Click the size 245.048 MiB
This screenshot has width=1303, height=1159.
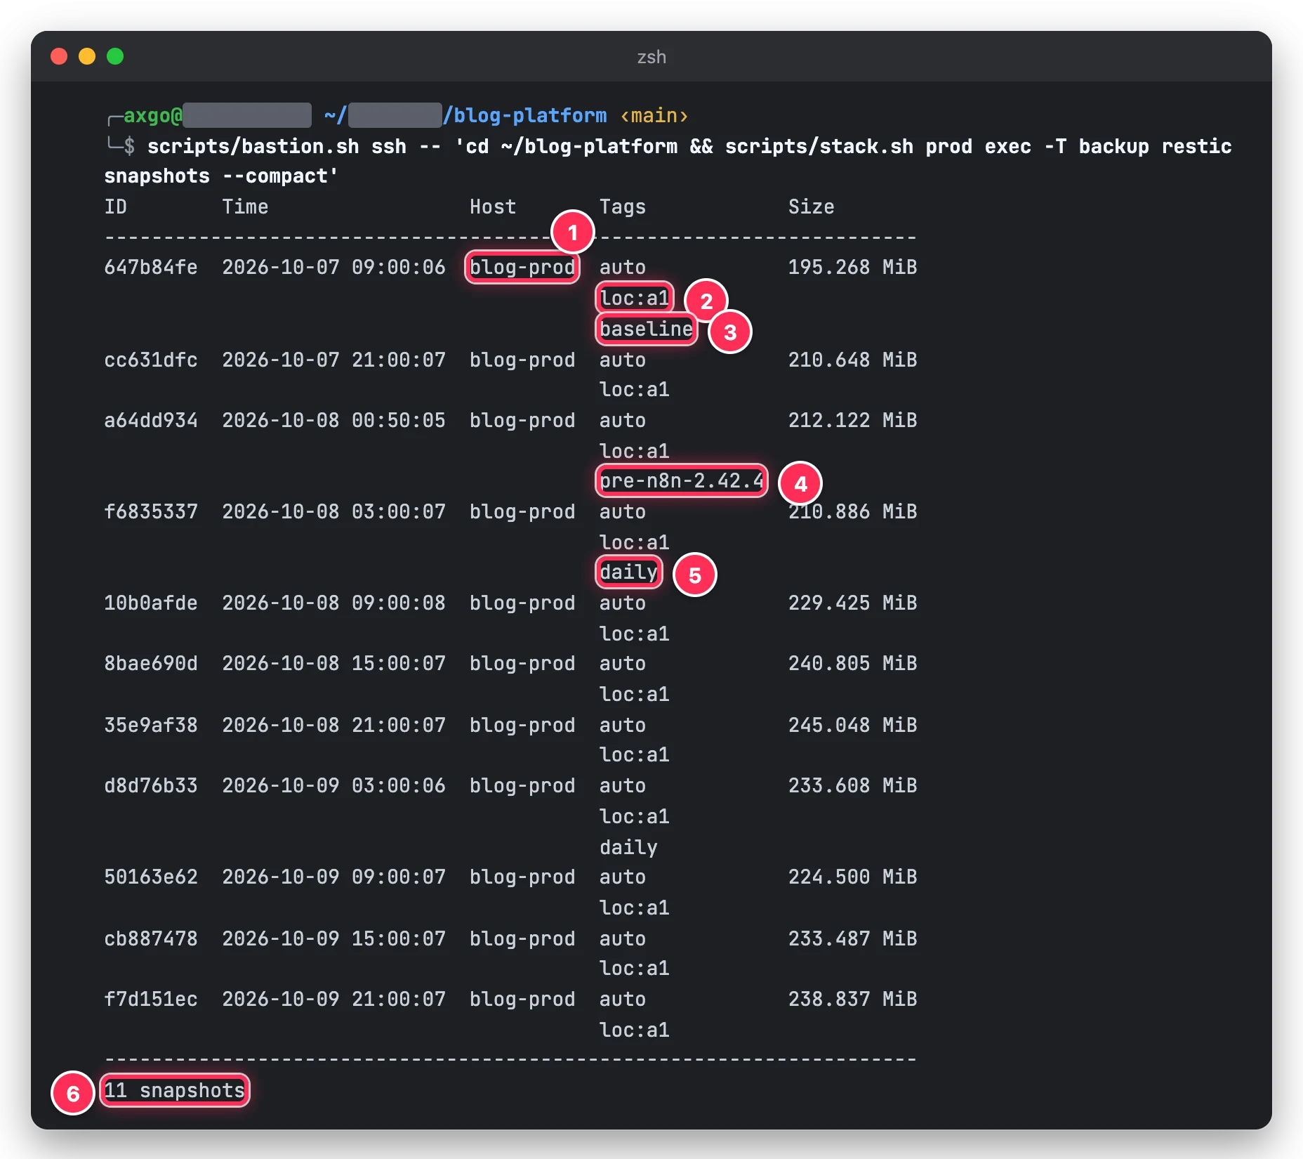852,725
